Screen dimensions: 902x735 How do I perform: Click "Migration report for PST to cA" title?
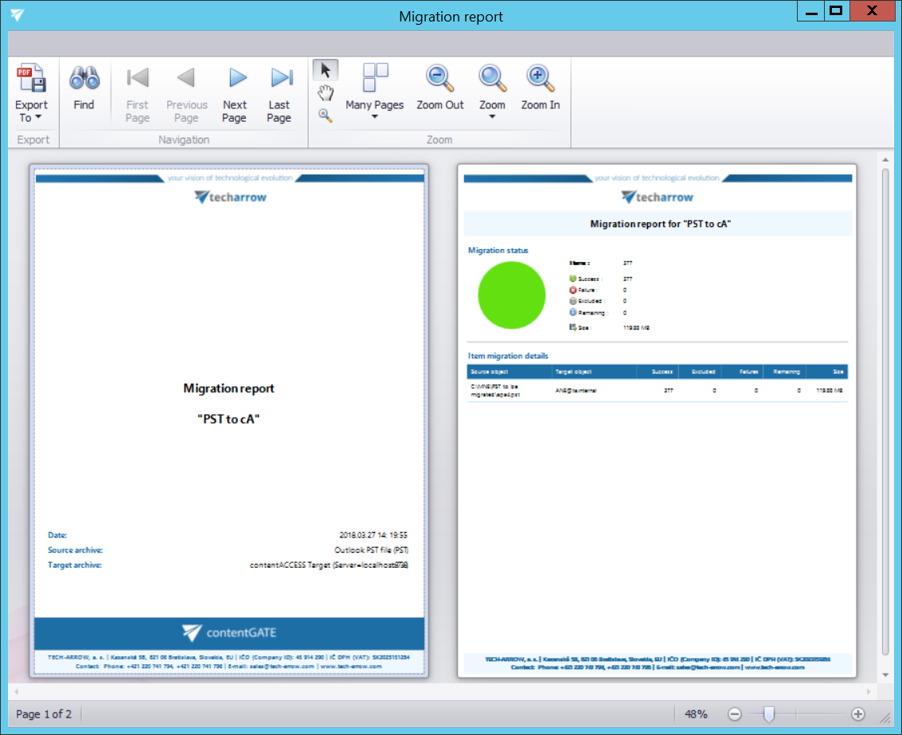[x=661, y=224]
